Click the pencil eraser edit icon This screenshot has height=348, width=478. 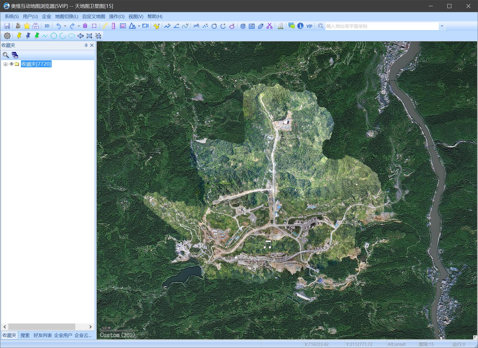(x=261, y=26)
